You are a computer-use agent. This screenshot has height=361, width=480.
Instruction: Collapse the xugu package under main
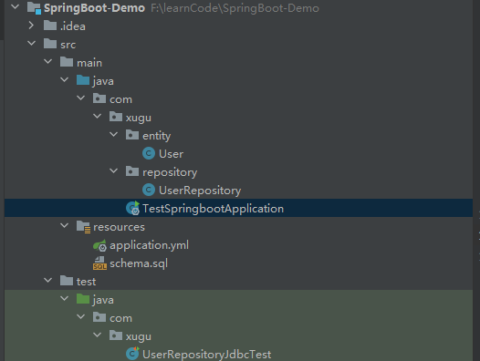click(97, 116)
